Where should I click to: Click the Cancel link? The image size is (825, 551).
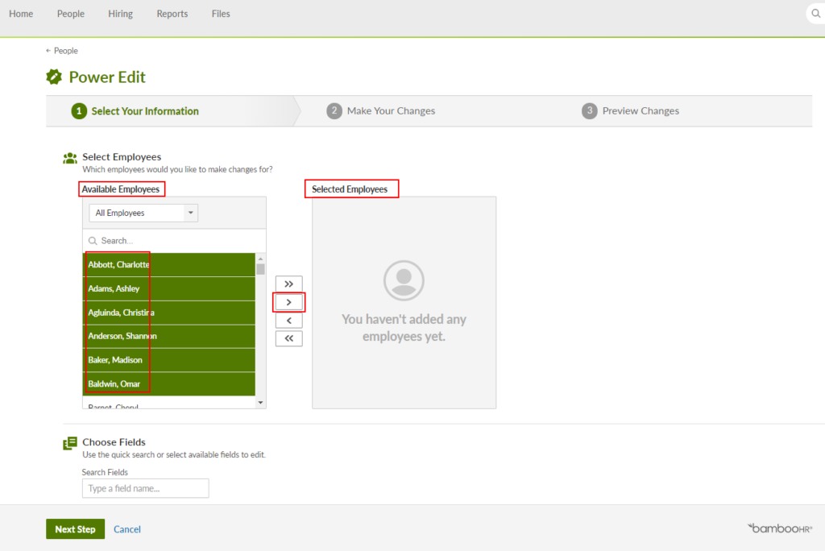[x=126, y=529]
